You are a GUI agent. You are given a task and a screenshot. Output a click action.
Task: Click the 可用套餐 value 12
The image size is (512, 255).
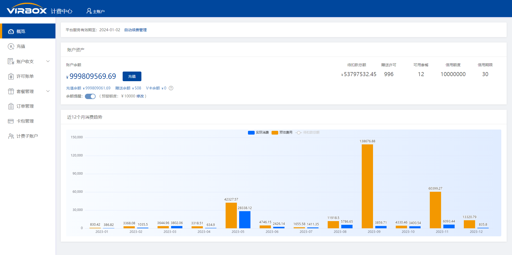click(421, 74)
